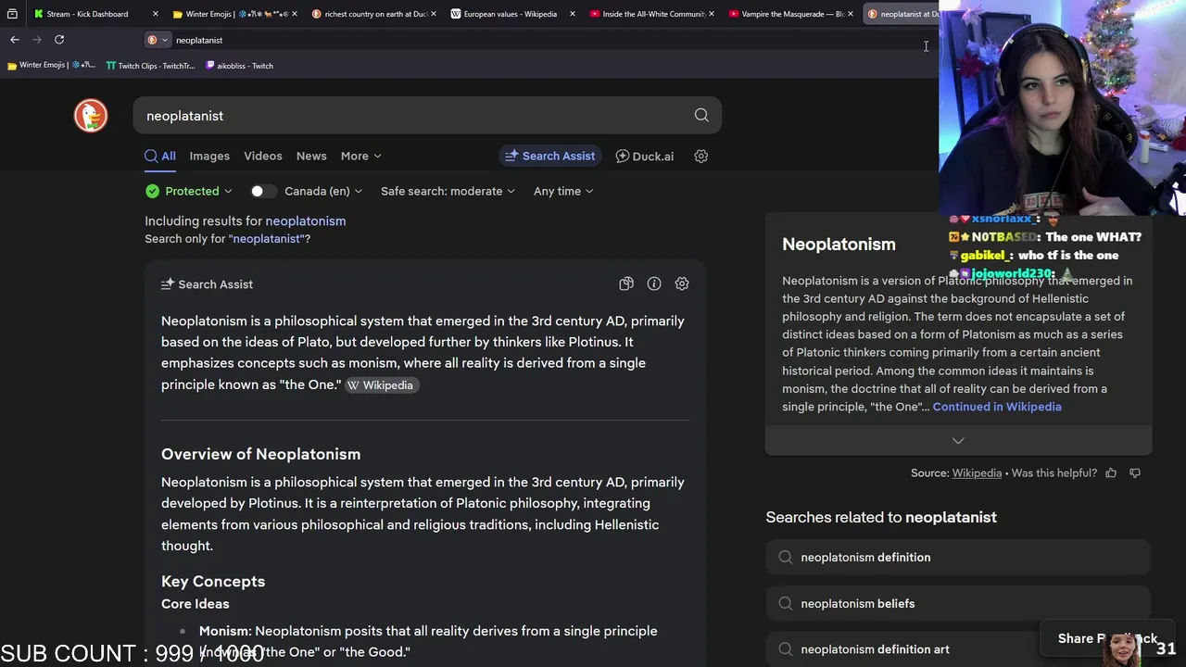
Task: Open Duck.ai chat
Action: tap(645, 156)
